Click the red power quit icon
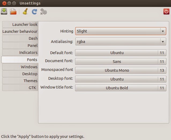Screen dimensions: 171x140 click(166, 11)
